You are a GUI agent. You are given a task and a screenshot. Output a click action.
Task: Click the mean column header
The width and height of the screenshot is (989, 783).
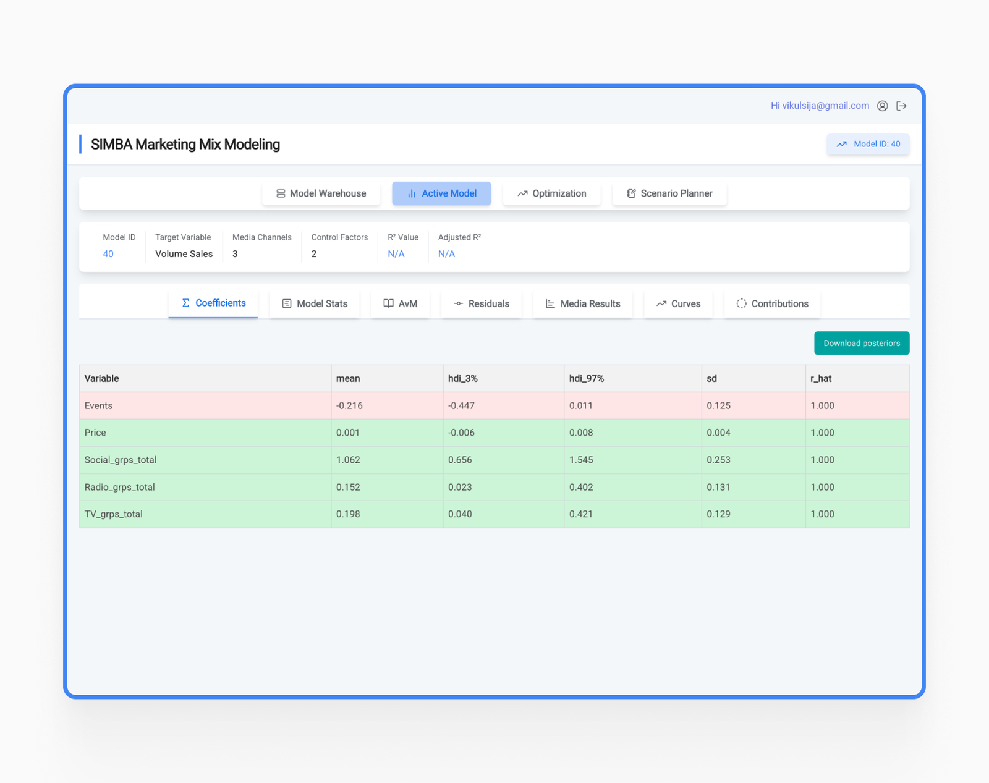(348, 378)
